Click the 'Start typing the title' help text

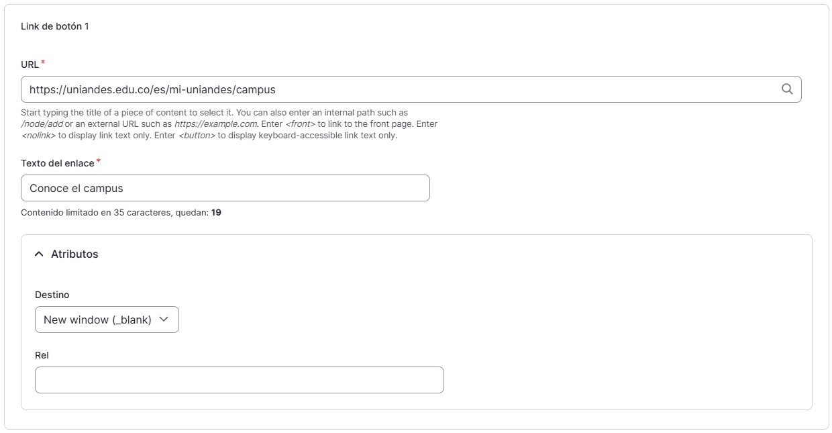pyautogui.click(x=229, y=124)
